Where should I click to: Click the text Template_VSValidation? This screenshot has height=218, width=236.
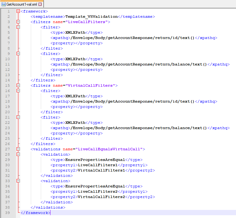click(92, 17)
